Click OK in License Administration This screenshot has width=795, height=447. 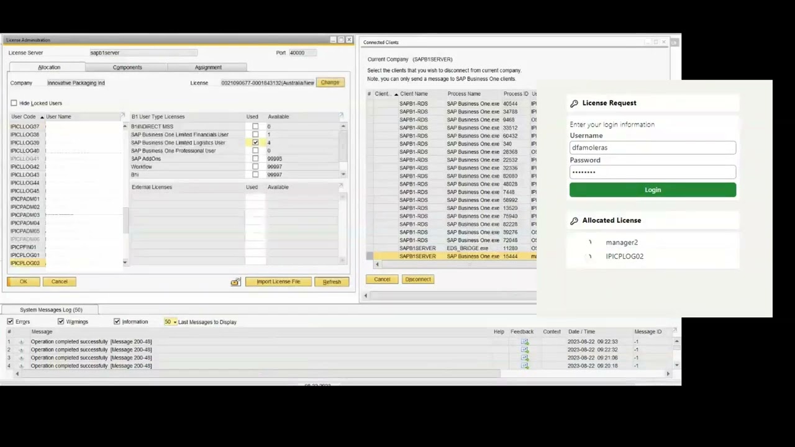pyautogui.click(x=24, y=282)
